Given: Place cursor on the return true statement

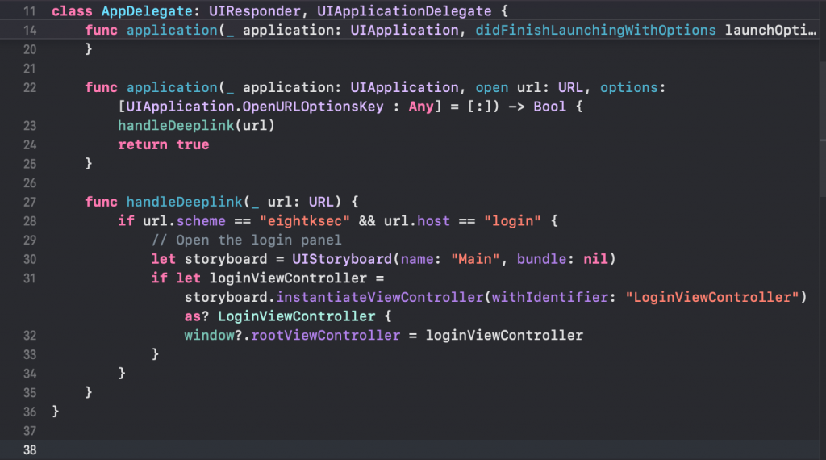Looking at the screenshot, I should (163, 145).
